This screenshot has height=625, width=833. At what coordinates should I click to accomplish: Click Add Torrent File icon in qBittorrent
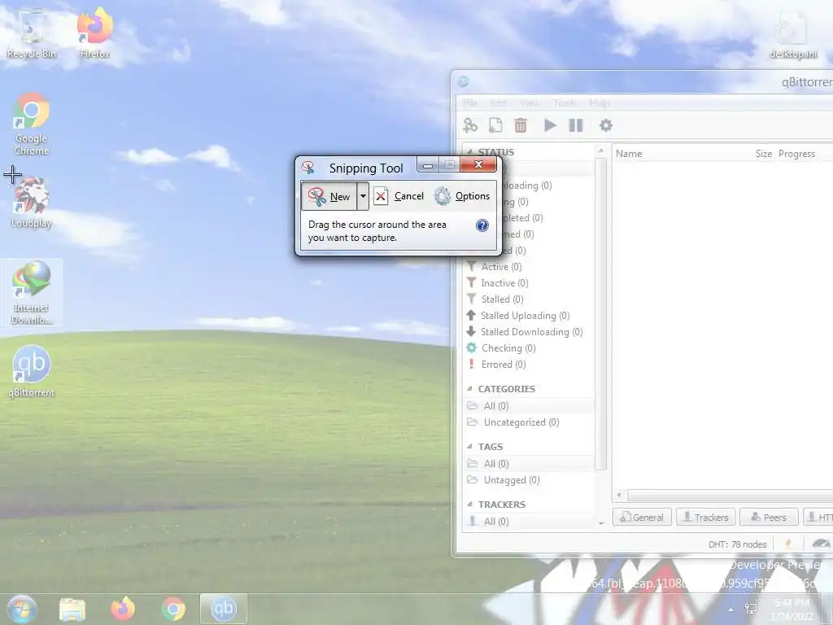(x=495, y=125)
